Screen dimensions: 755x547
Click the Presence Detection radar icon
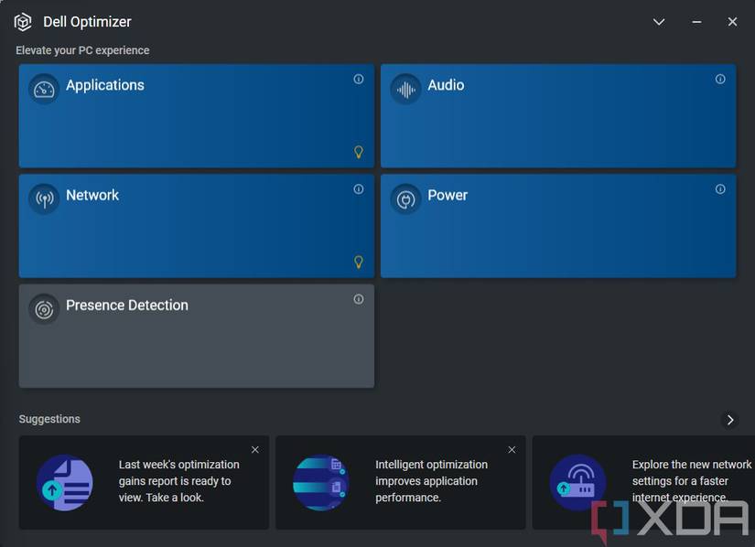point(44,309)
